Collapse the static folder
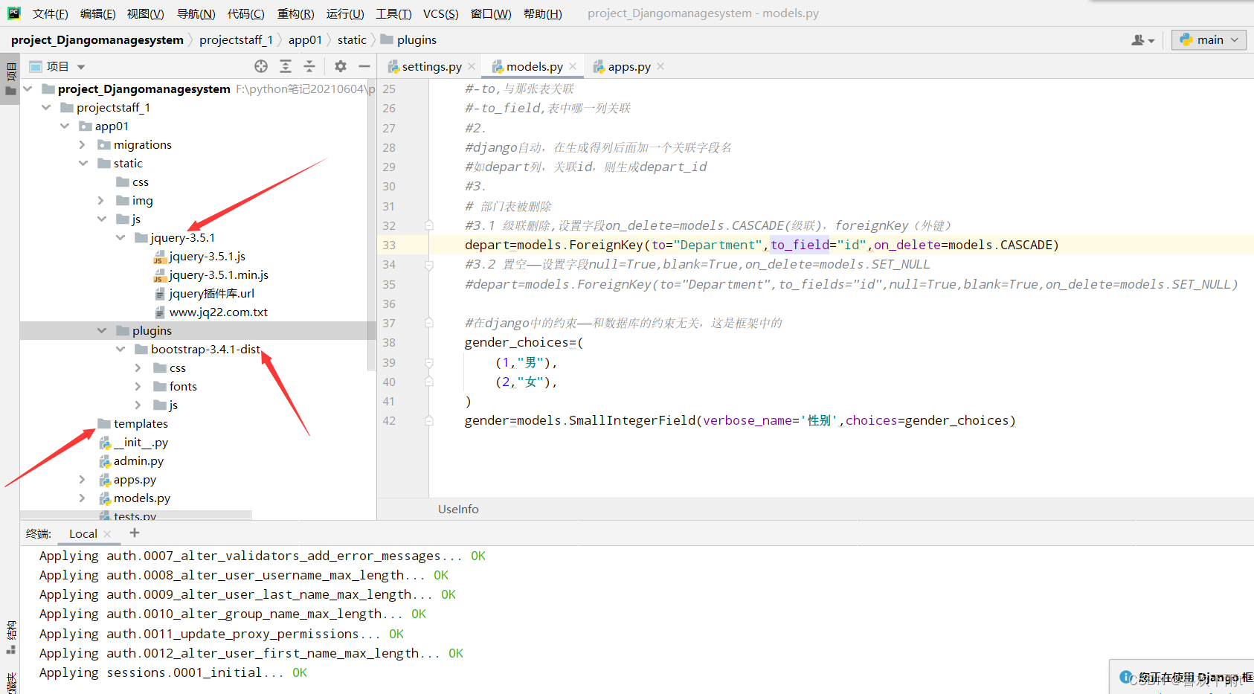1254x694 pixels. click(83, 164)
